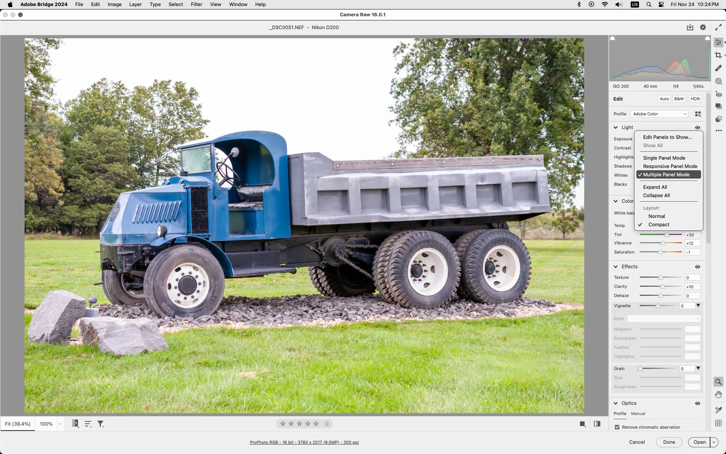Click the Hand tool icon
The width and height of the screenshot is (726, 454).
pyautogui.click(x=718, y=395)
